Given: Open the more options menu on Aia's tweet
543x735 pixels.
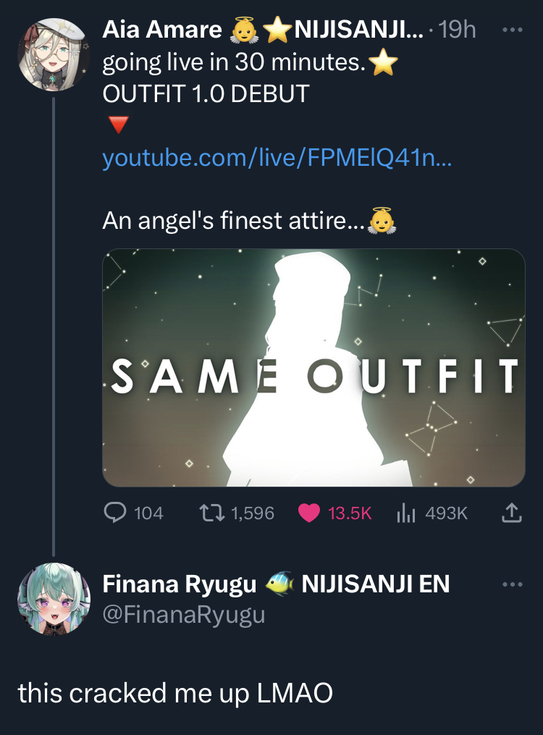Looking at the screenshot, I should [511, 30].
